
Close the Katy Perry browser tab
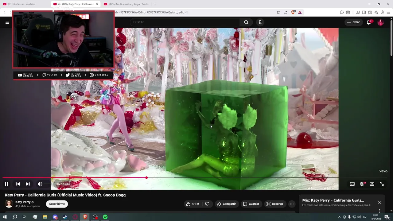[x=97, y=4]
